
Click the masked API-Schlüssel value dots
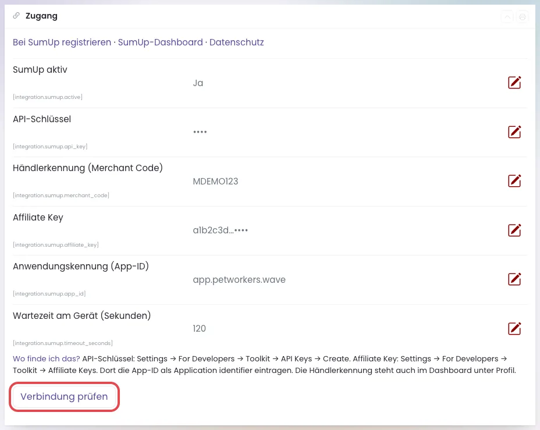(200, 132)
